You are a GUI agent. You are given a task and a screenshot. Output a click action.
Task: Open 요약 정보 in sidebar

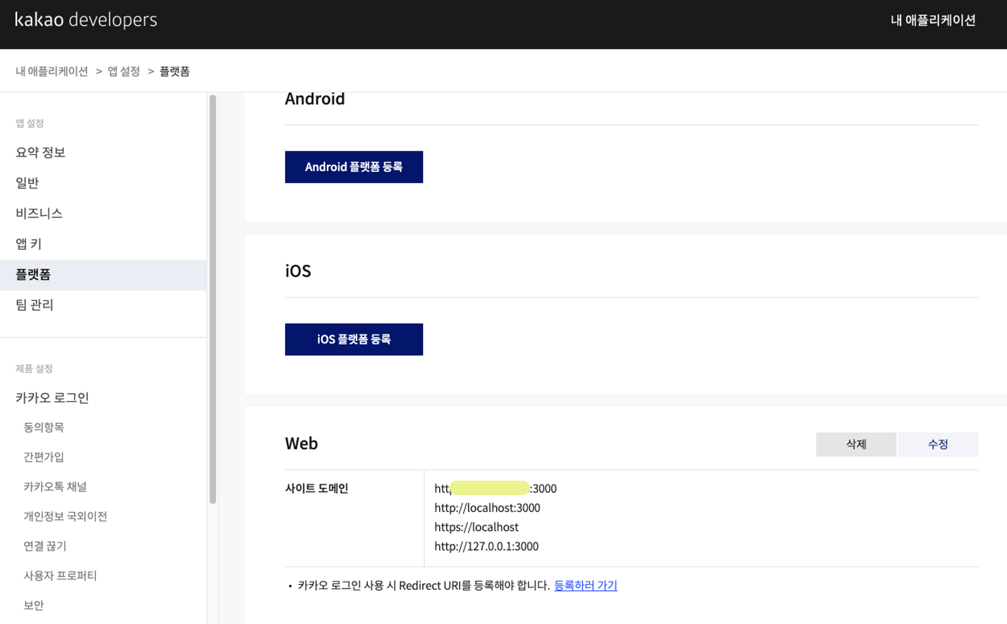[x=41, y=152]
